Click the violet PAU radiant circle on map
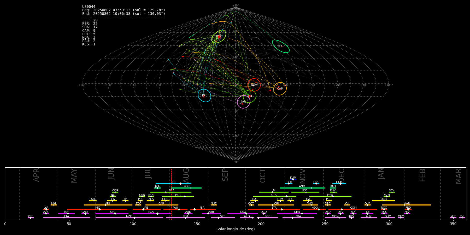The height and width of the screenshot is (235, 470). (x=243, y=102)
